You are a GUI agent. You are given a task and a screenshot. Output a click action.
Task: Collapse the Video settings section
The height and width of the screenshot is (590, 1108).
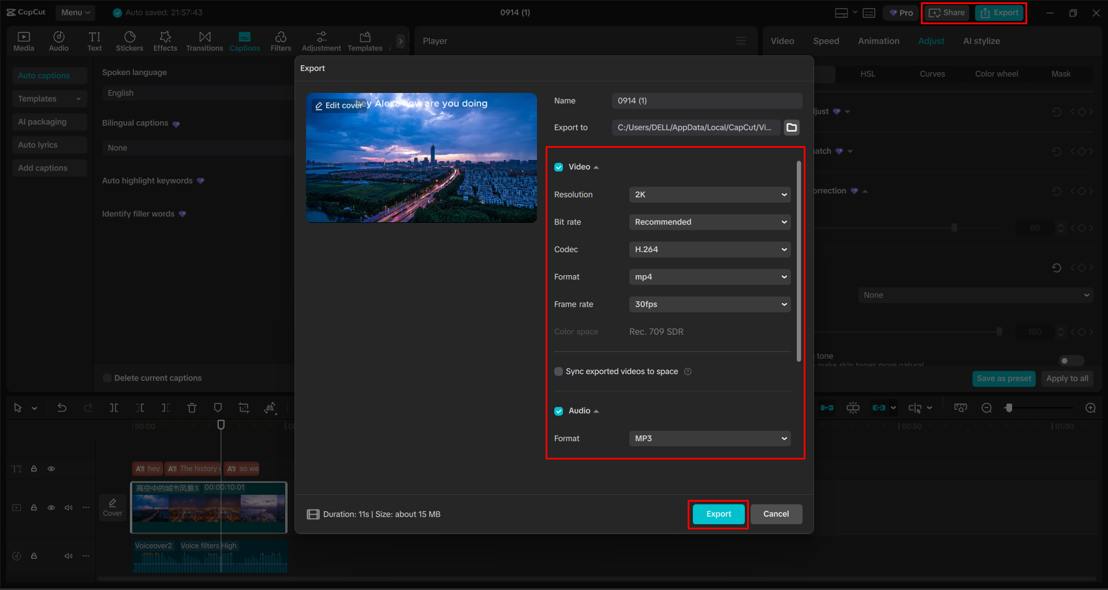click(596, 167)
